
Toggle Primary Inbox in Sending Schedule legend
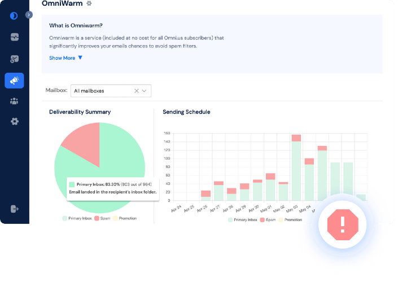(x=243, y=220)
